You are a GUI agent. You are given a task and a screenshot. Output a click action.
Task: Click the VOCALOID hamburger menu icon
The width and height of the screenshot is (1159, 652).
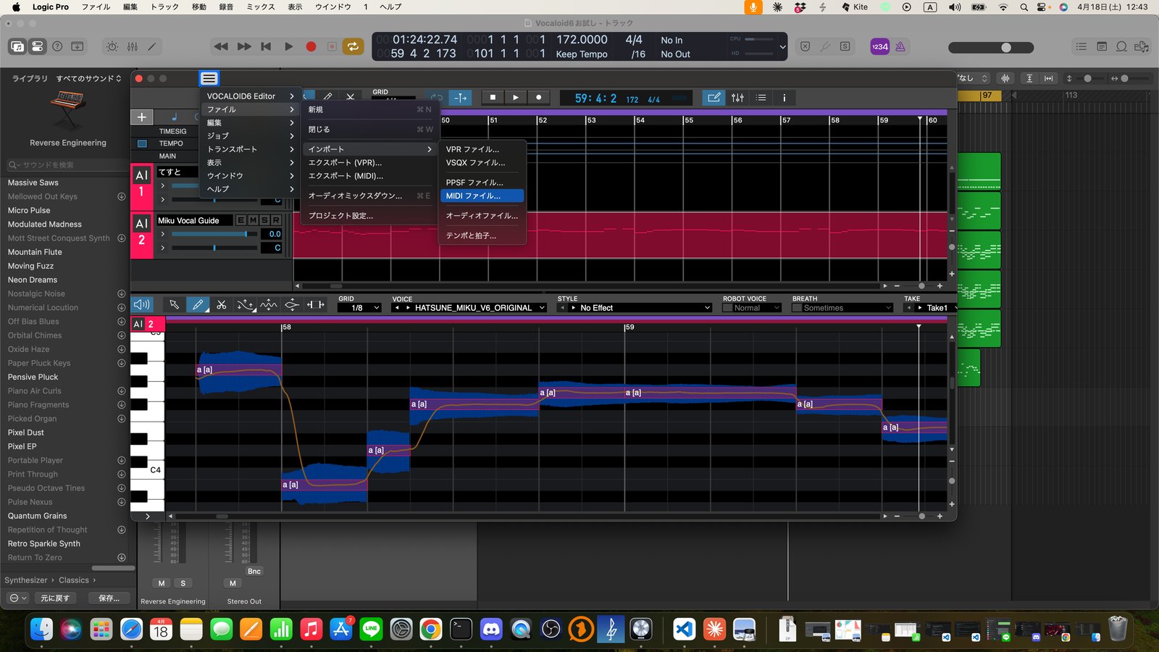click(209, 78)
